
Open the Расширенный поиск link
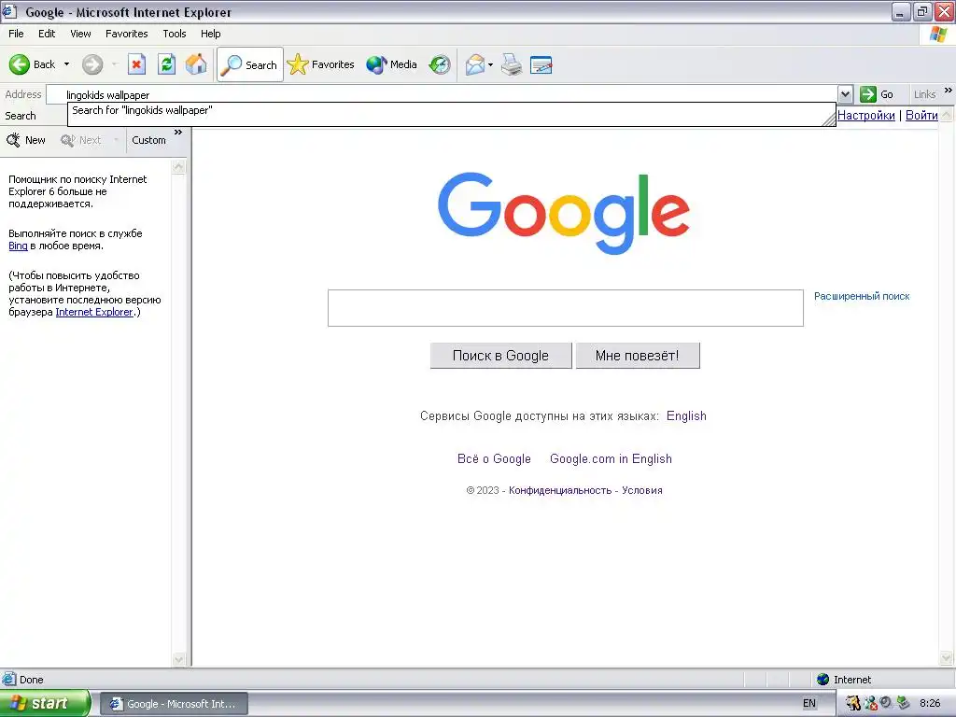point(862,296)
